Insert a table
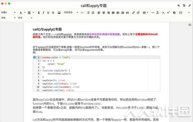 [144, 13]
